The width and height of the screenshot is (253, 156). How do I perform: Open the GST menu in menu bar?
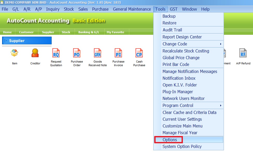pos(174,9)
